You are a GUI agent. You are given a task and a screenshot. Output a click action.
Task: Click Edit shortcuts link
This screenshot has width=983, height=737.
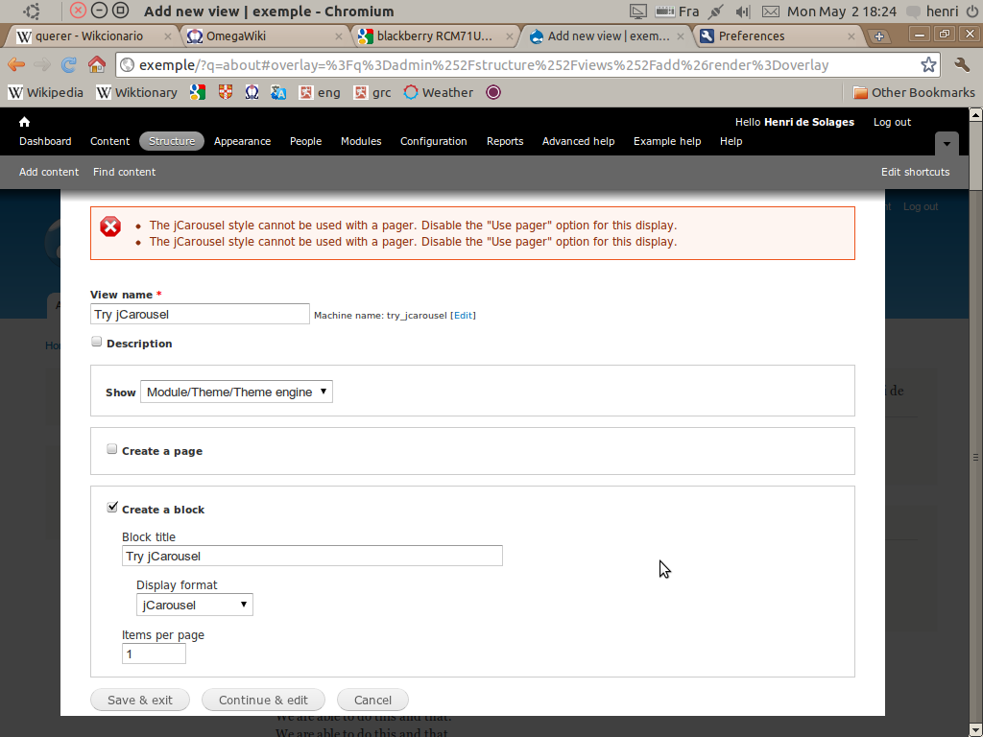[915, 172]
